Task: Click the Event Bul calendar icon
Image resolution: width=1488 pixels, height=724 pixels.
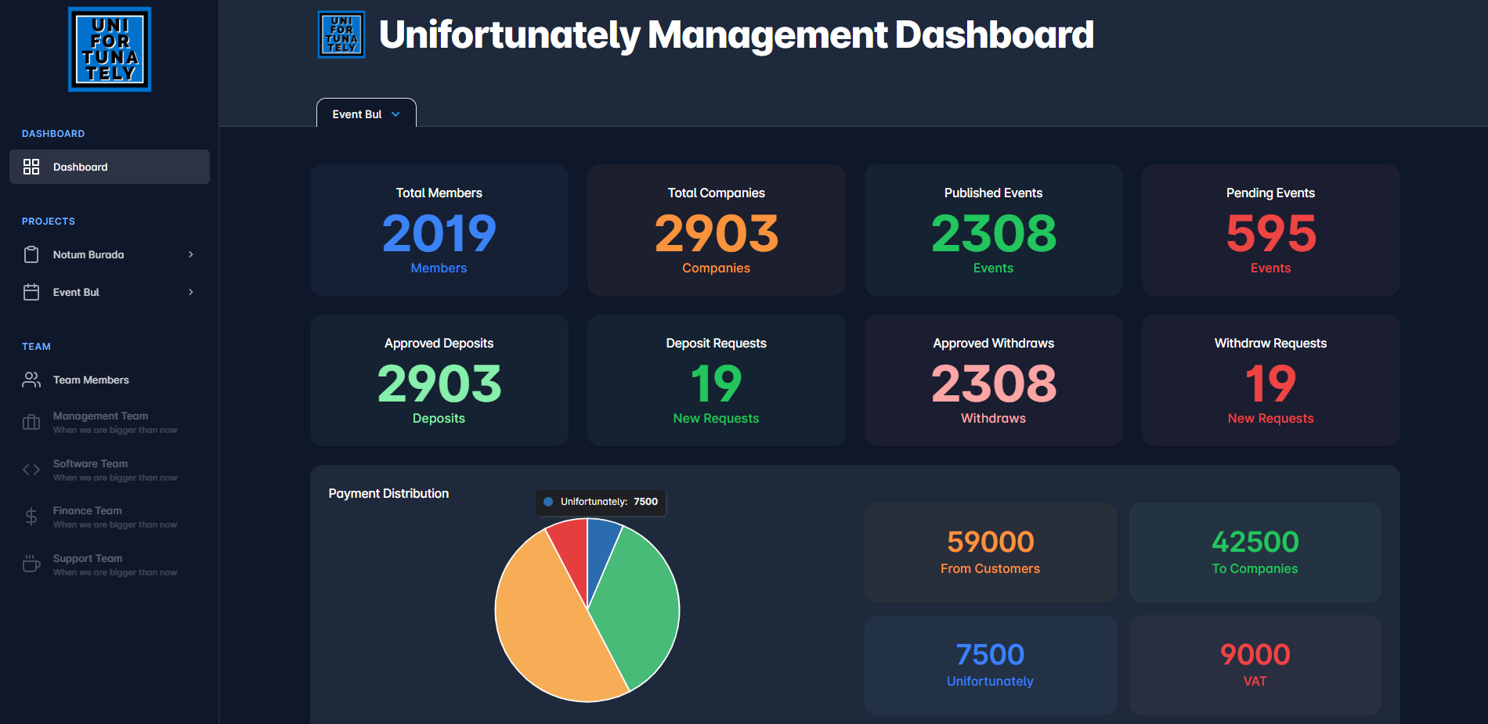Action: click(31, 292)
